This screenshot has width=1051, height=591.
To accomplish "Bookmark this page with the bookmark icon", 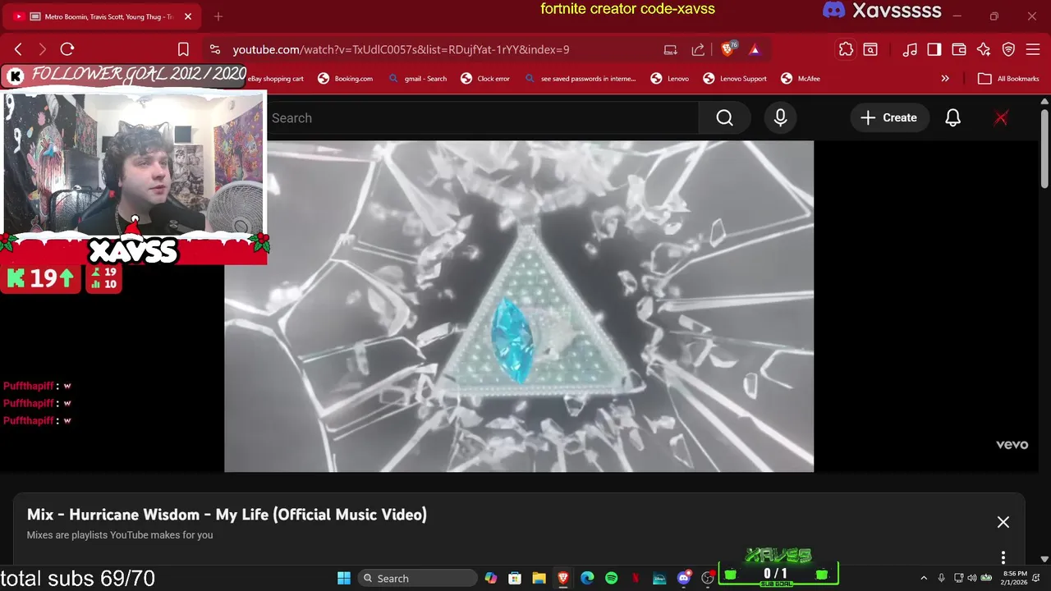I will coord(183,49).
